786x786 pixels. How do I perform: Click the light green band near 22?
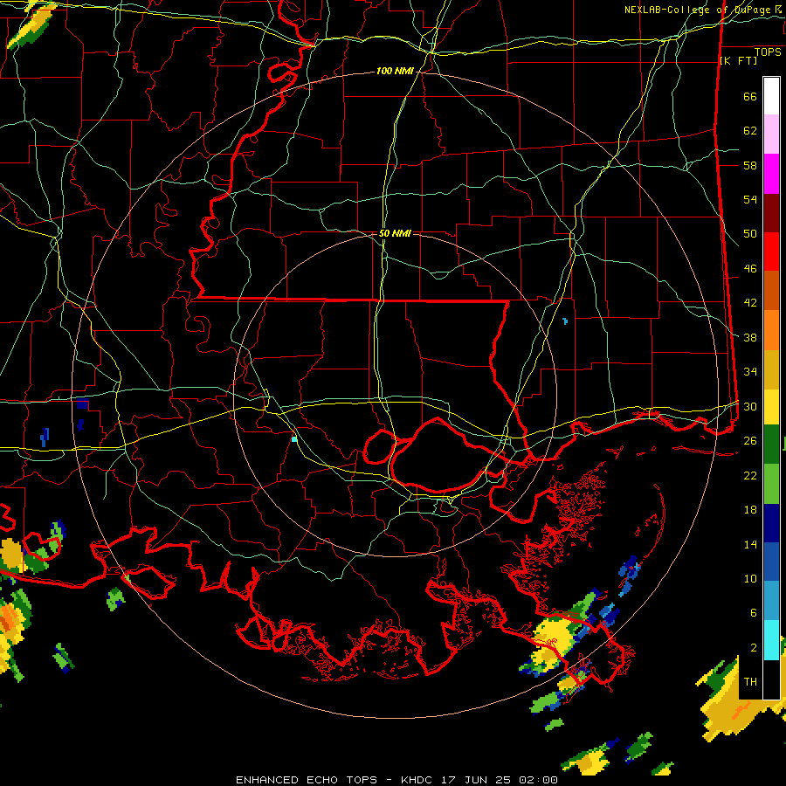coord(771,484)
